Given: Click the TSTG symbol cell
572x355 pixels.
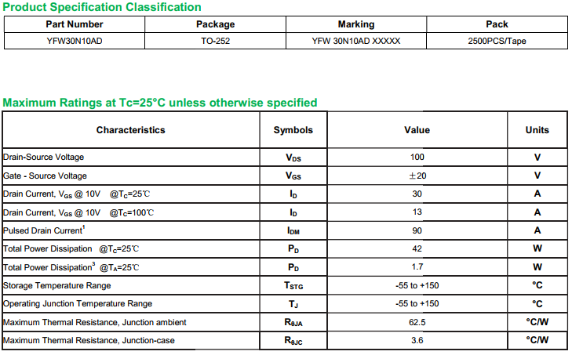Looking at the screenshot, I should [x=293, y=286].
